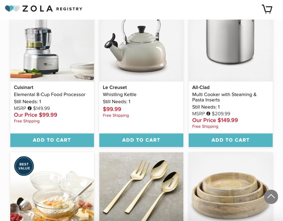Add Le Creuset Whistling Kettle to cart
The height and width of the screenshot is (221, 283).
click(x=141, y=140)
